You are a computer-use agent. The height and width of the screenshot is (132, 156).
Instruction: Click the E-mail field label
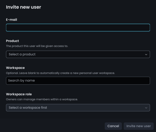tap(12, 20)
